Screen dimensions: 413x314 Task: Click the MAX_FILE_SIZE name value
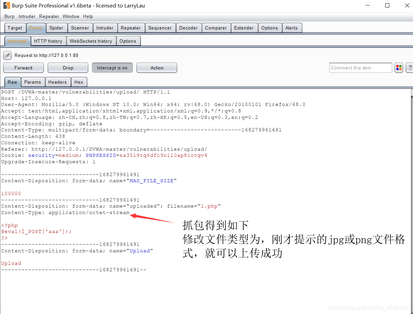click(x=151, y=181)
